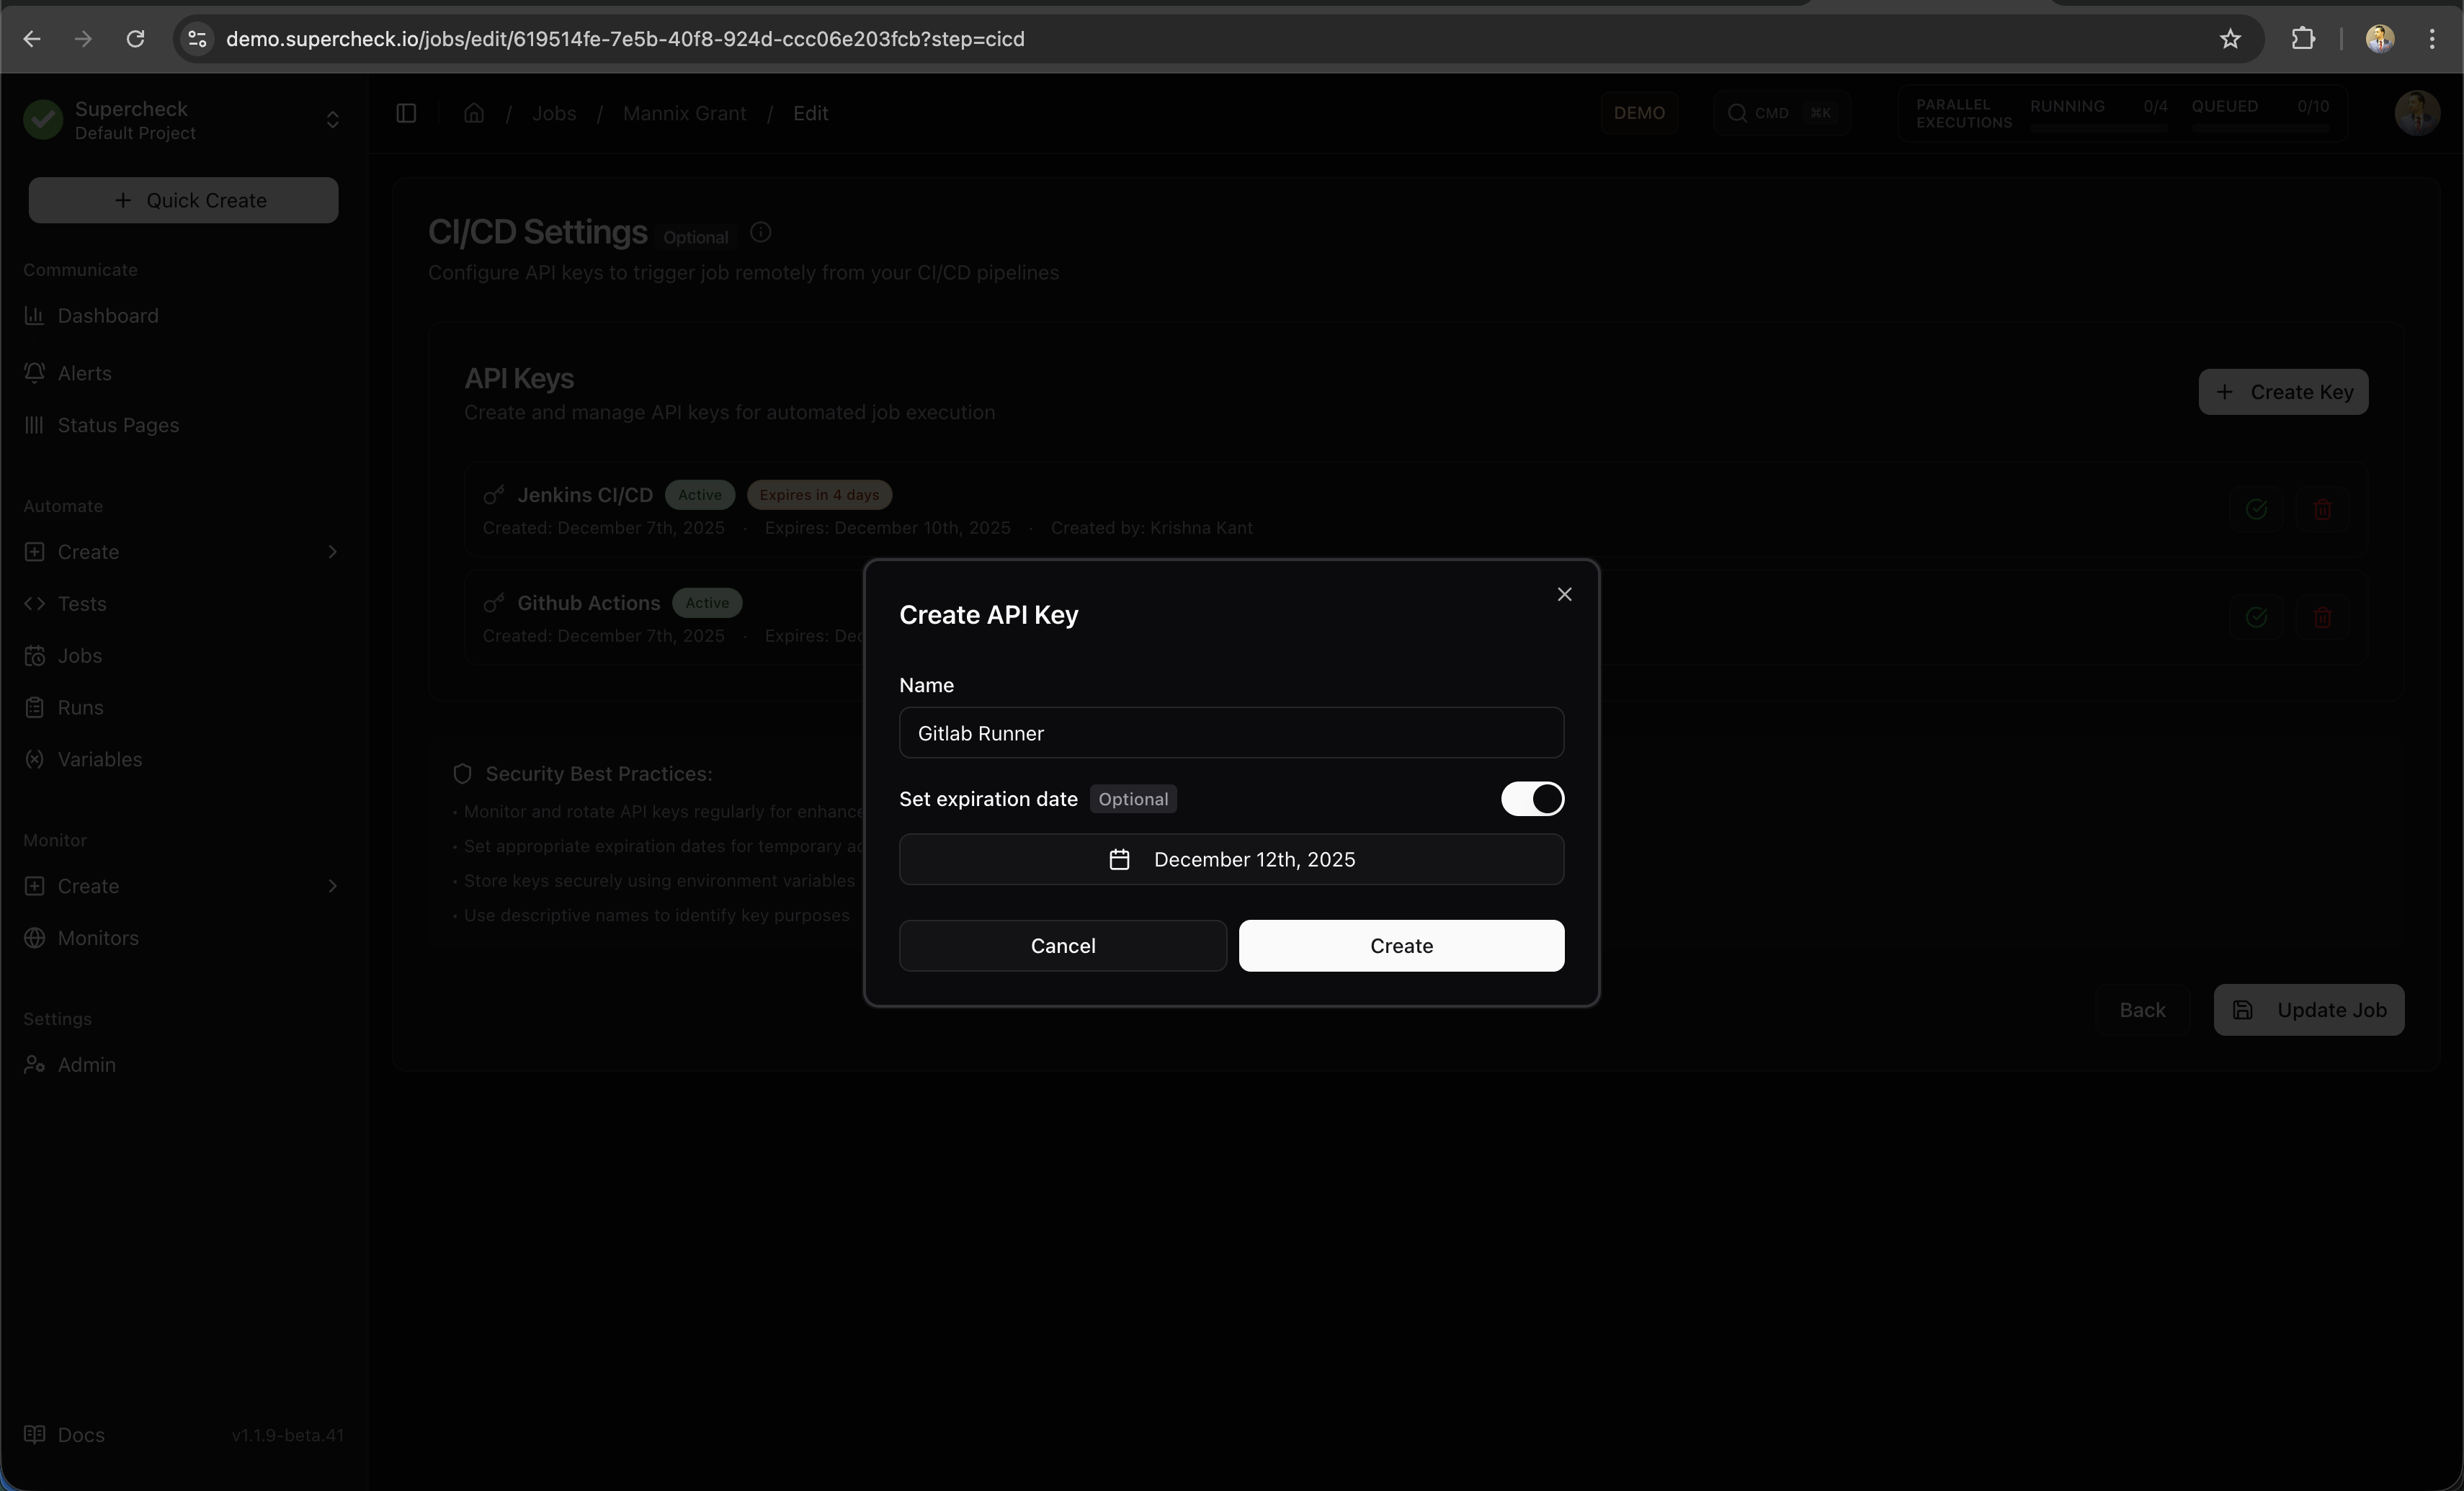The width and height of the screenshot is (2464, 1491).
Task: Collapse the left sidebar panel
Action: (x=406, y=113)
